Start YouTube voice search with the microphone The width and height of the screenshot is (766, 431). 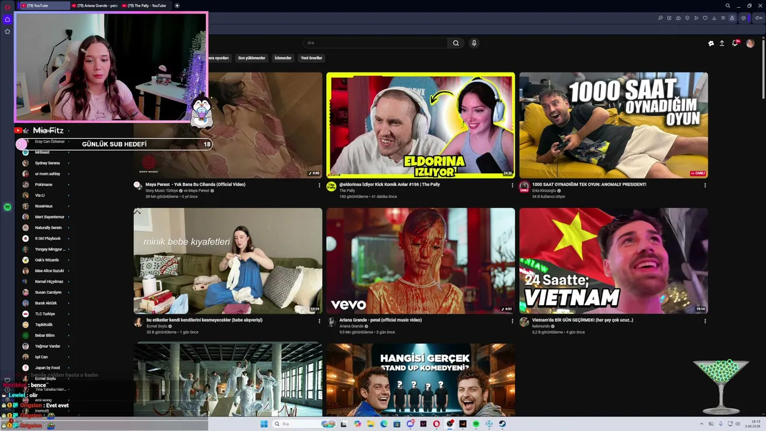[474, 43]
